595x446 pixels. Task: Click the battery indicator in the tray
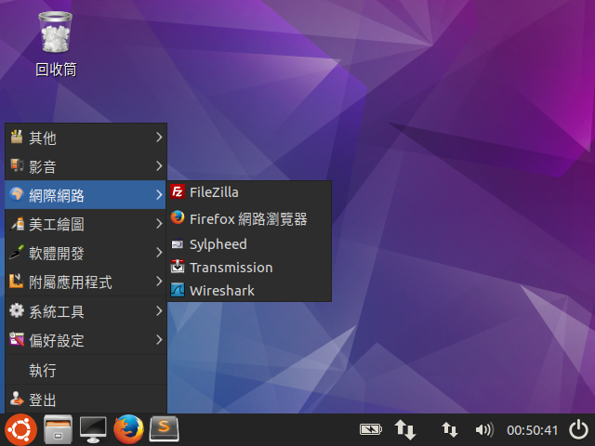click(370, 429)
